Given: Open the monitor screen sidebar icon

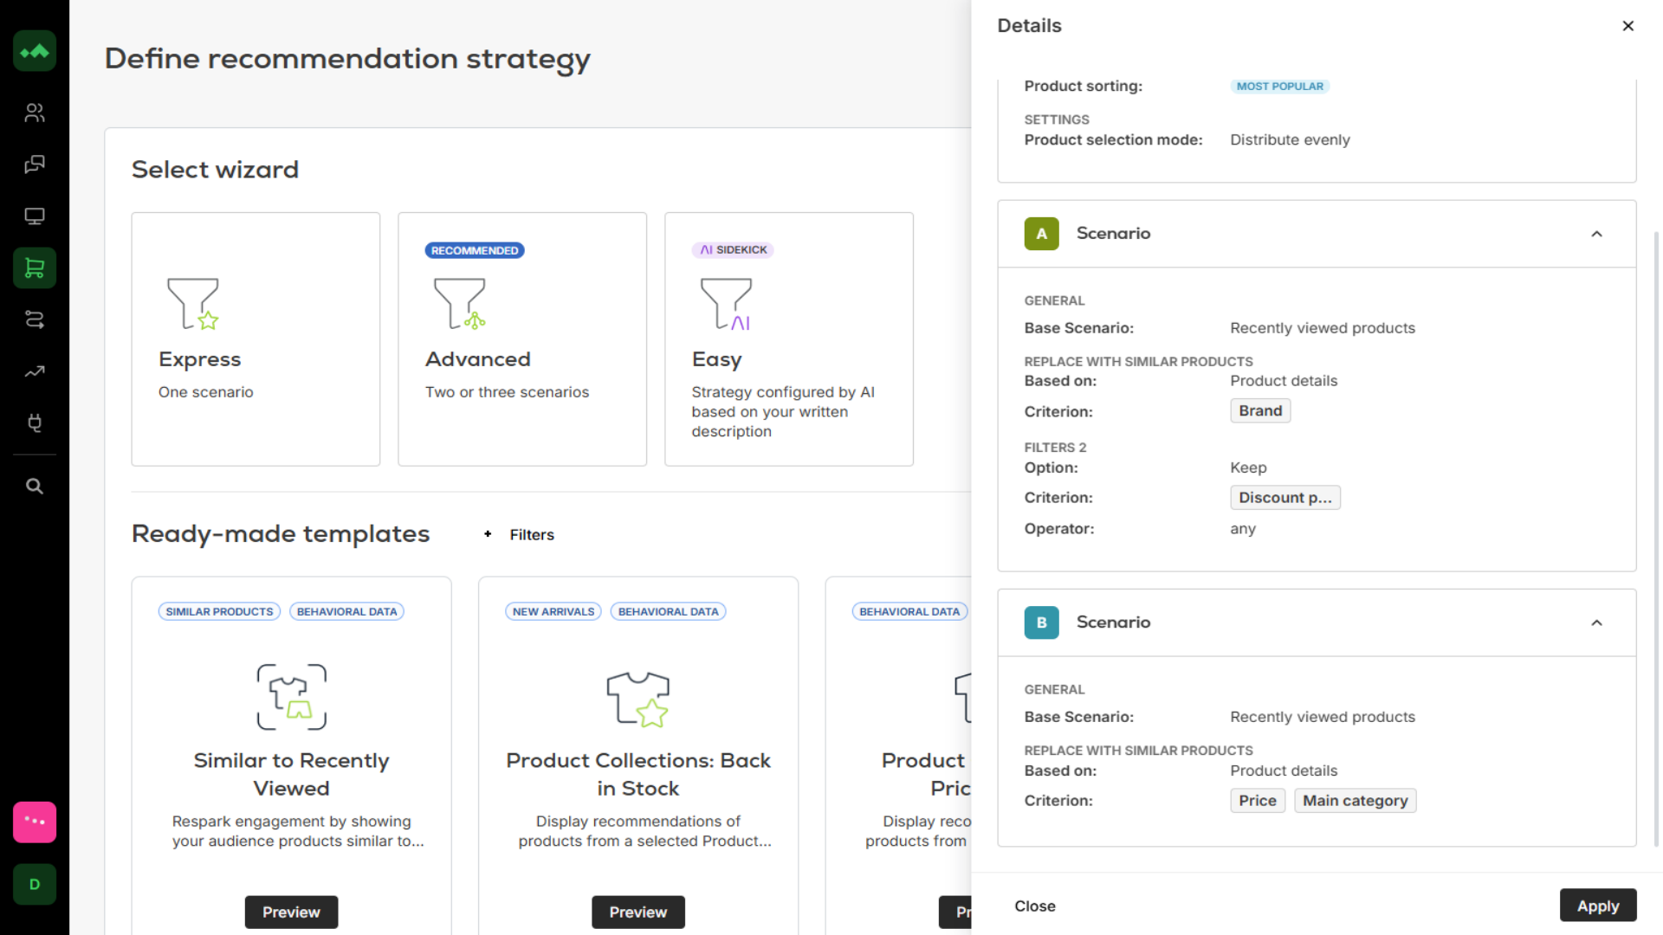Looking at the screenshot, I should pos(35,216).
